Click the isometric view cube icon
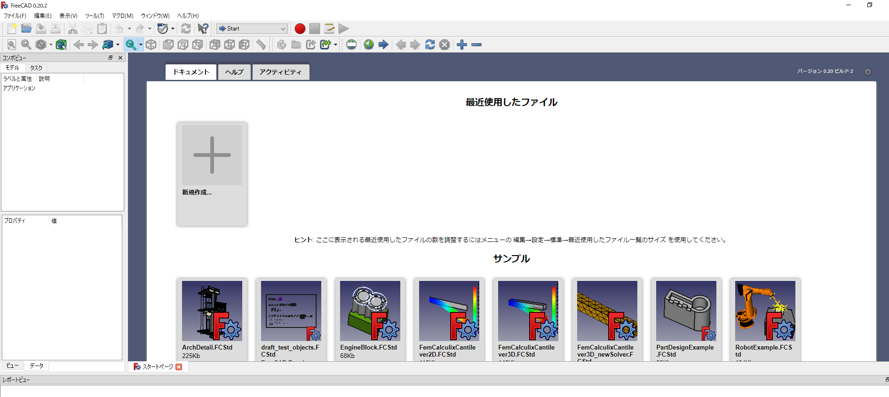889x397 pixels. pyautogui.click(x=151, y=45)
